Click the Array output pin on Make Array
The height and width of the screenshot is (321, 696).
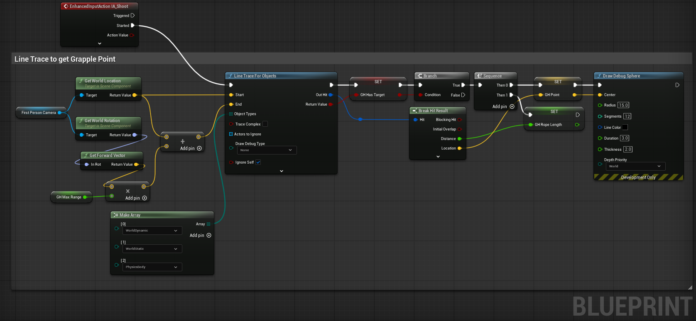click(208, 224)
